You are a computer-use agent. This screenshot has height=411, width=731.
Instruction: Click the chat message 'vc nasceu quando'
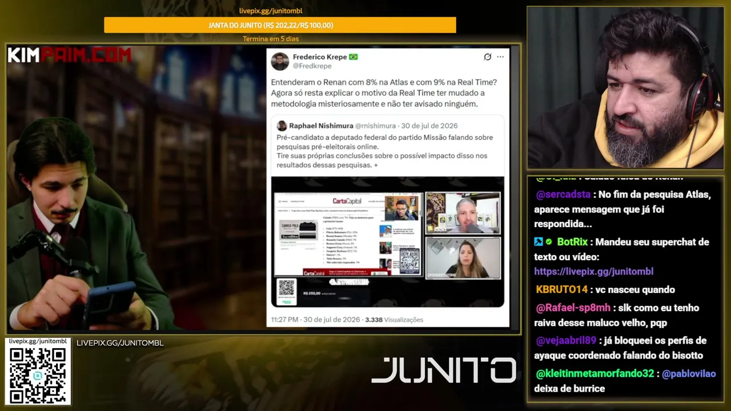pos(635,289)
